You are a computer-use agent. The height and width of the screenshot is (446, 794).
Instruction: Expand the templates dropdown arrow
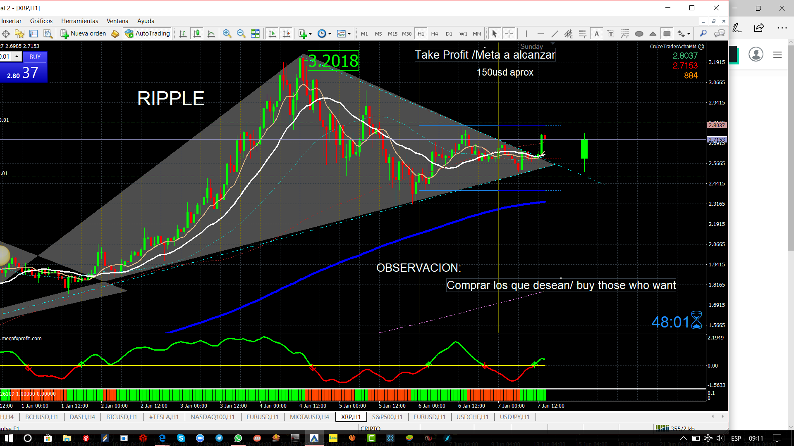tap(349, 34)
